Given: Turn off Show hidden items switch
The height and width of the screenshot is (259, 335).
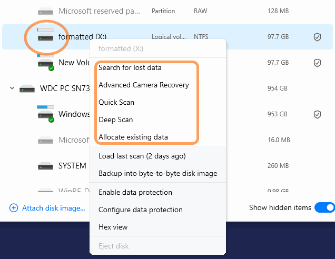Looking at the screenshot, I should click(325, 207).
